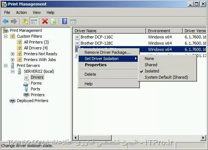
Task: Click the All Printers (3) filter icon
Action: (x=19, y=42)
